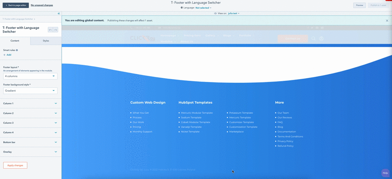Switch to the Styles tab

tap(46, 41)
